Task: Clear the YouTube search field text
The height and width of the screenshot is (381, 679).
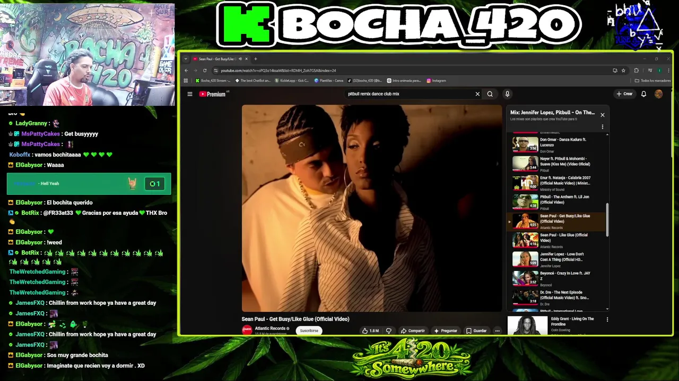Action: pos(477,94)
